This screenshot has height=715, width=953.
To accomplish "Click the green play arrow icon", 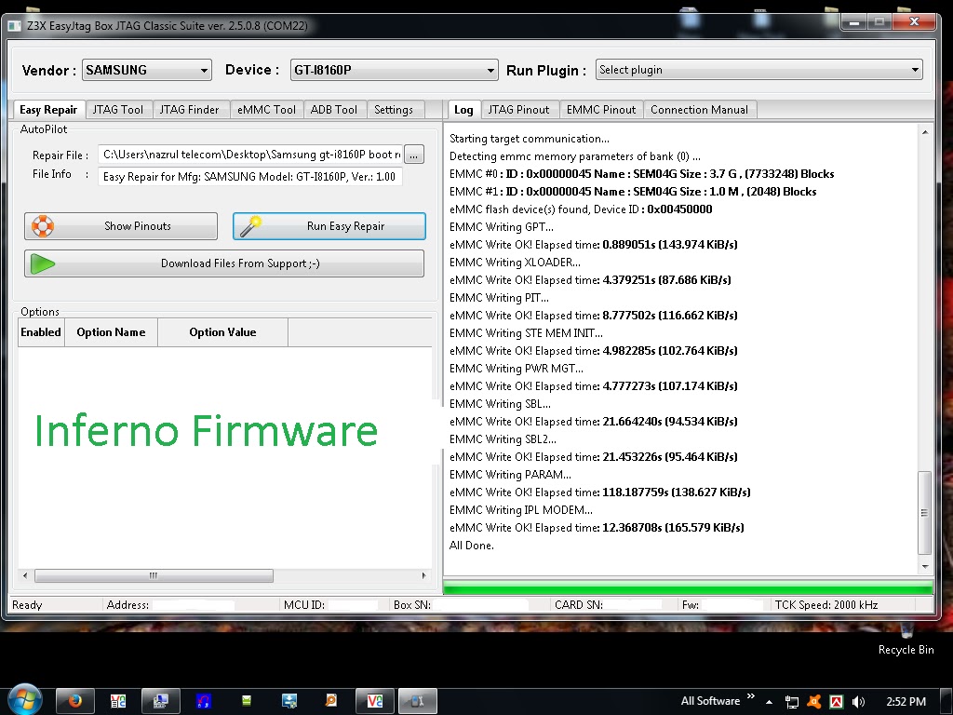I will click(43, 263).
